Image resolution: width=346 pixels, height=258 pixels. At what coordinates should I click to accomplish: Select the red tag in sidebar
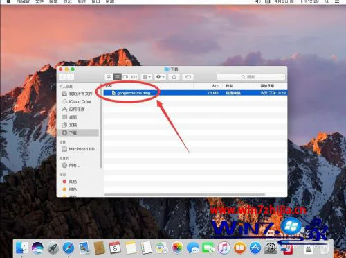click(70, 182)
